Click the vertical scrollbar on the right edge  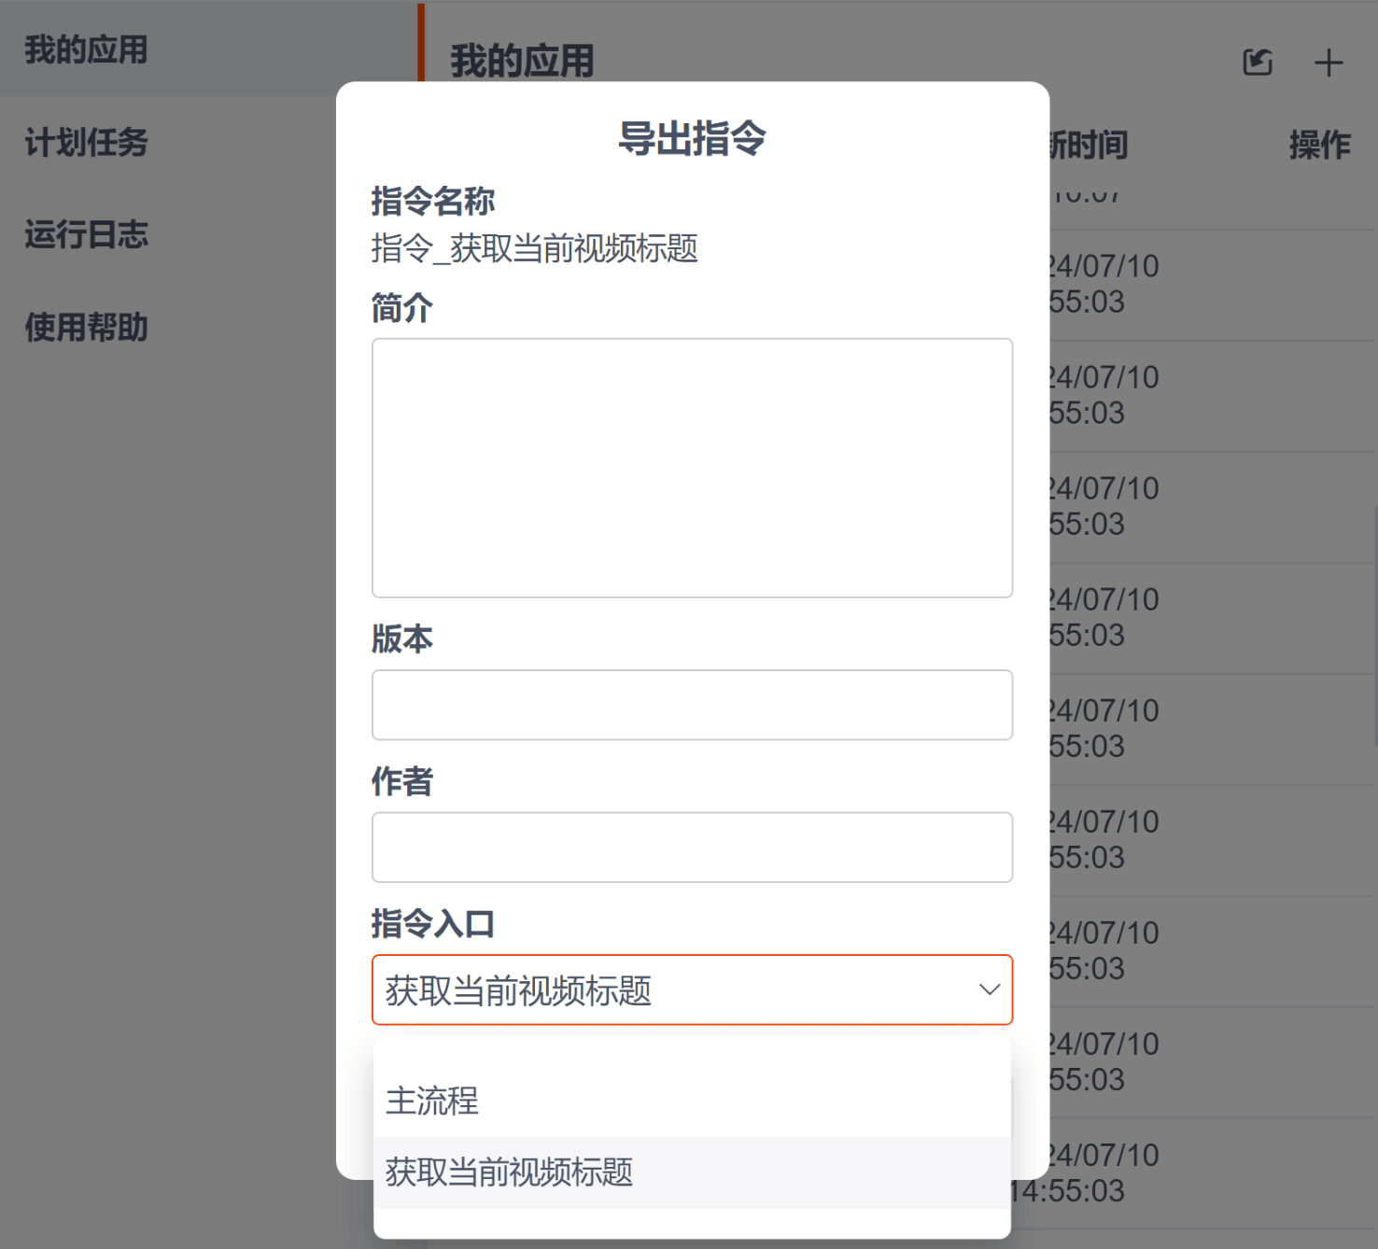click(x=1374, y=588)
